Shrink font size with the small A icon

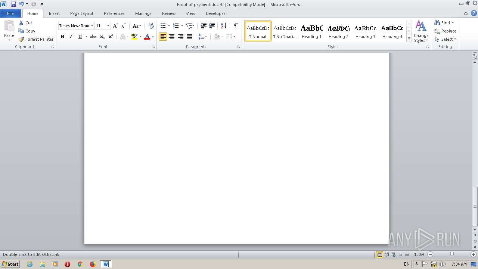[x=124, y=26]
